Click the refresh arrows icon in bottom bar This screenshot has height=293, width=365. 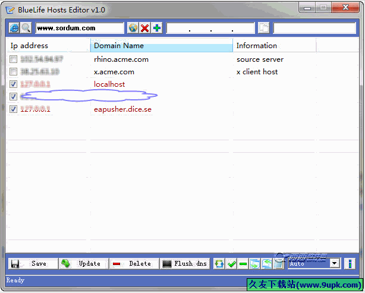[x=219, y=264]
